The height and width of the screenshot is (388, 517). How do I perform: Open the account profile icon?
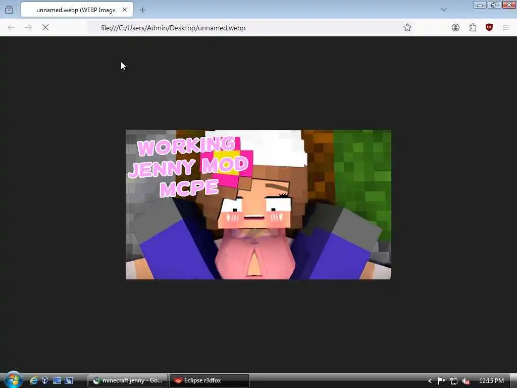tap(456, 28)
